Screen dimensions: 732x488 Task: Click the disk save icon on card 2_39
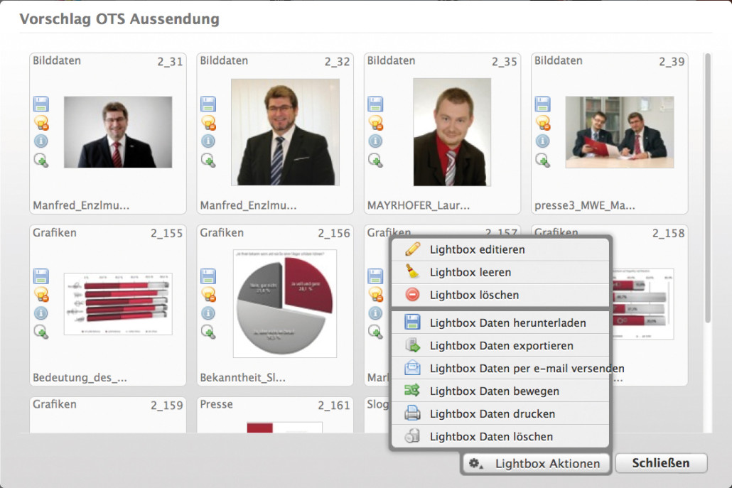(542, 104)
